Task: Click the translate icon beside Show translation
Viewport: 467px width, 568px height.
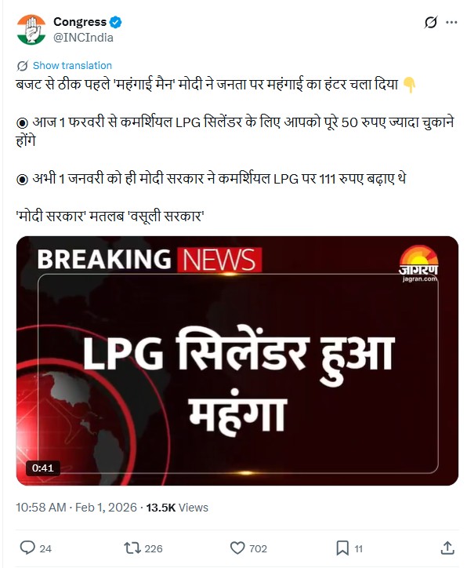Action: [23, 66]
